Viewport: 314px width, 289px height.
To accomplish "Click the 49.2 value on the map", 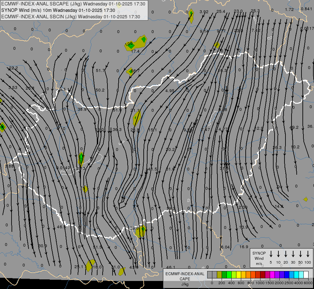I will click(x=294, y=127).
